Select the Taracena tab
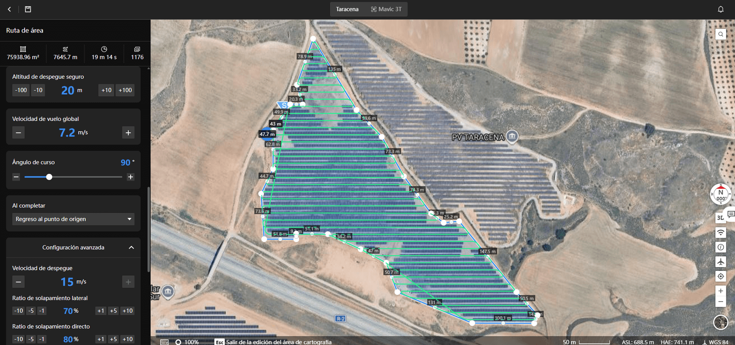 pyautogui.click(x=347, y=9)
